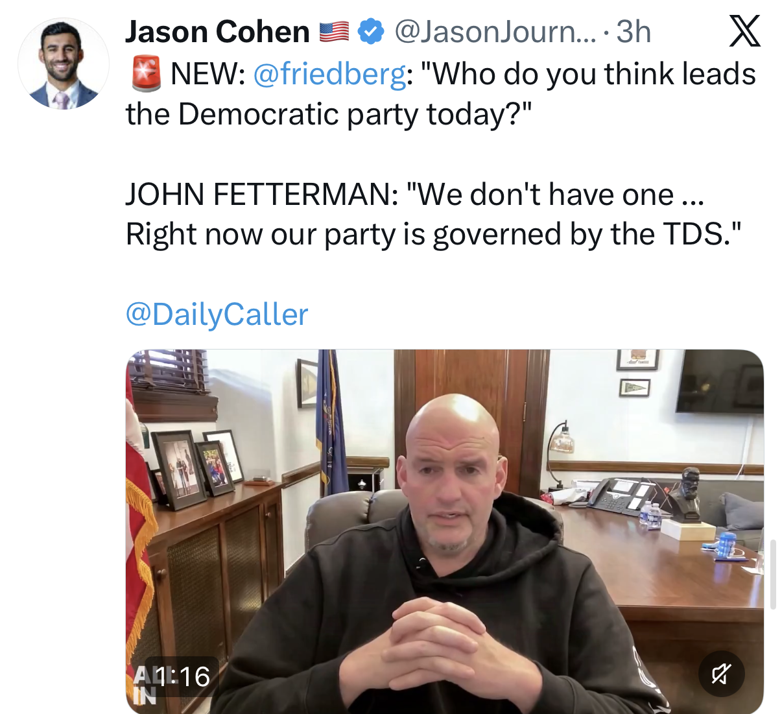Open the tweet via the 3h timestamp
782x714 pixels.
pyautogui.click(x=633, y=31)
